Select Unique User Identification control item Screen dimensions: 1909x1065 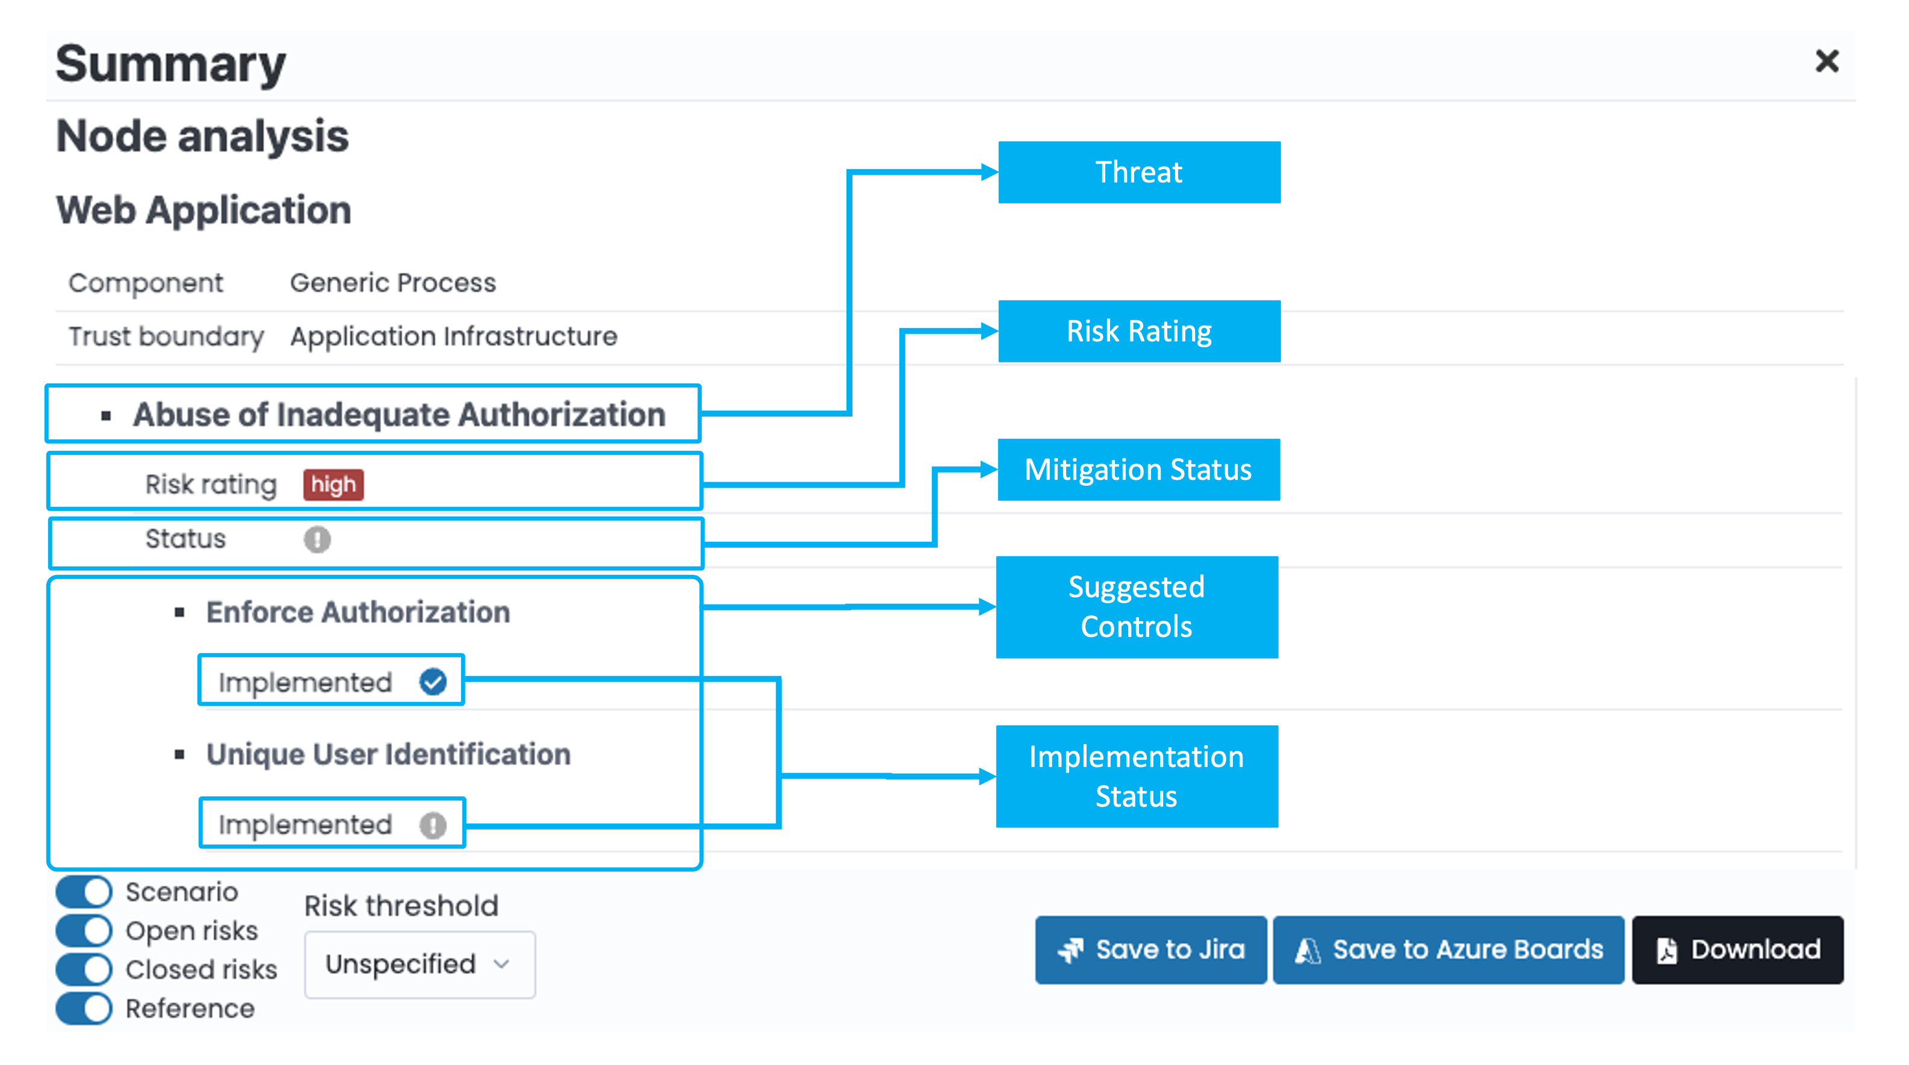click(x=388, y=754)
